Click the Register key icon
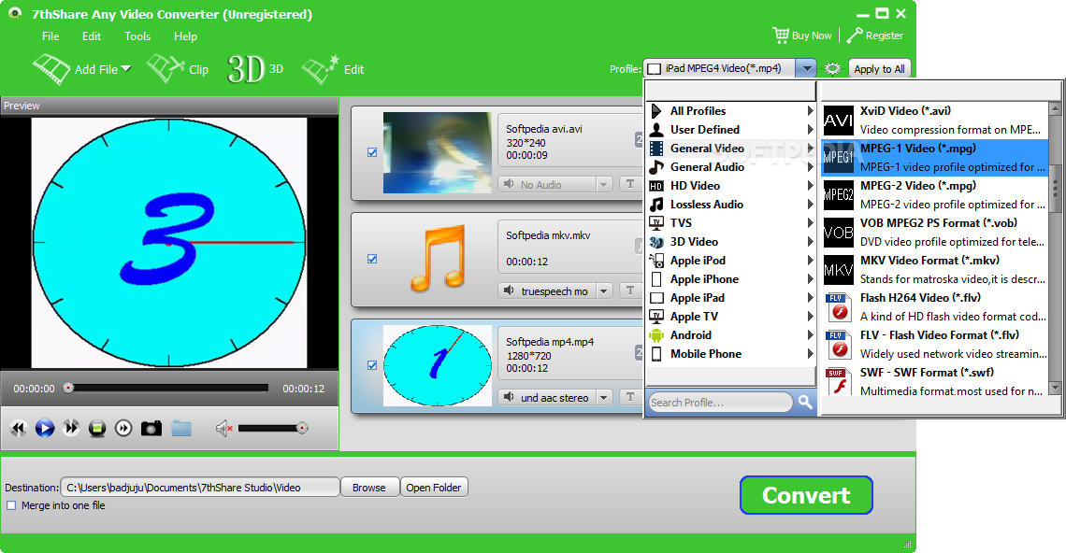This screenshot has width=1066, height=553. pos(855,35)
